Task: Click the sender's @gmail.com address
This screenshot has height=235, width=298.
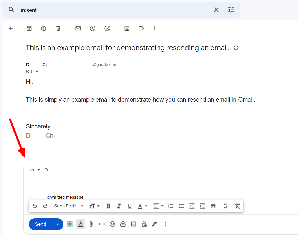Action: click(105, 65)
